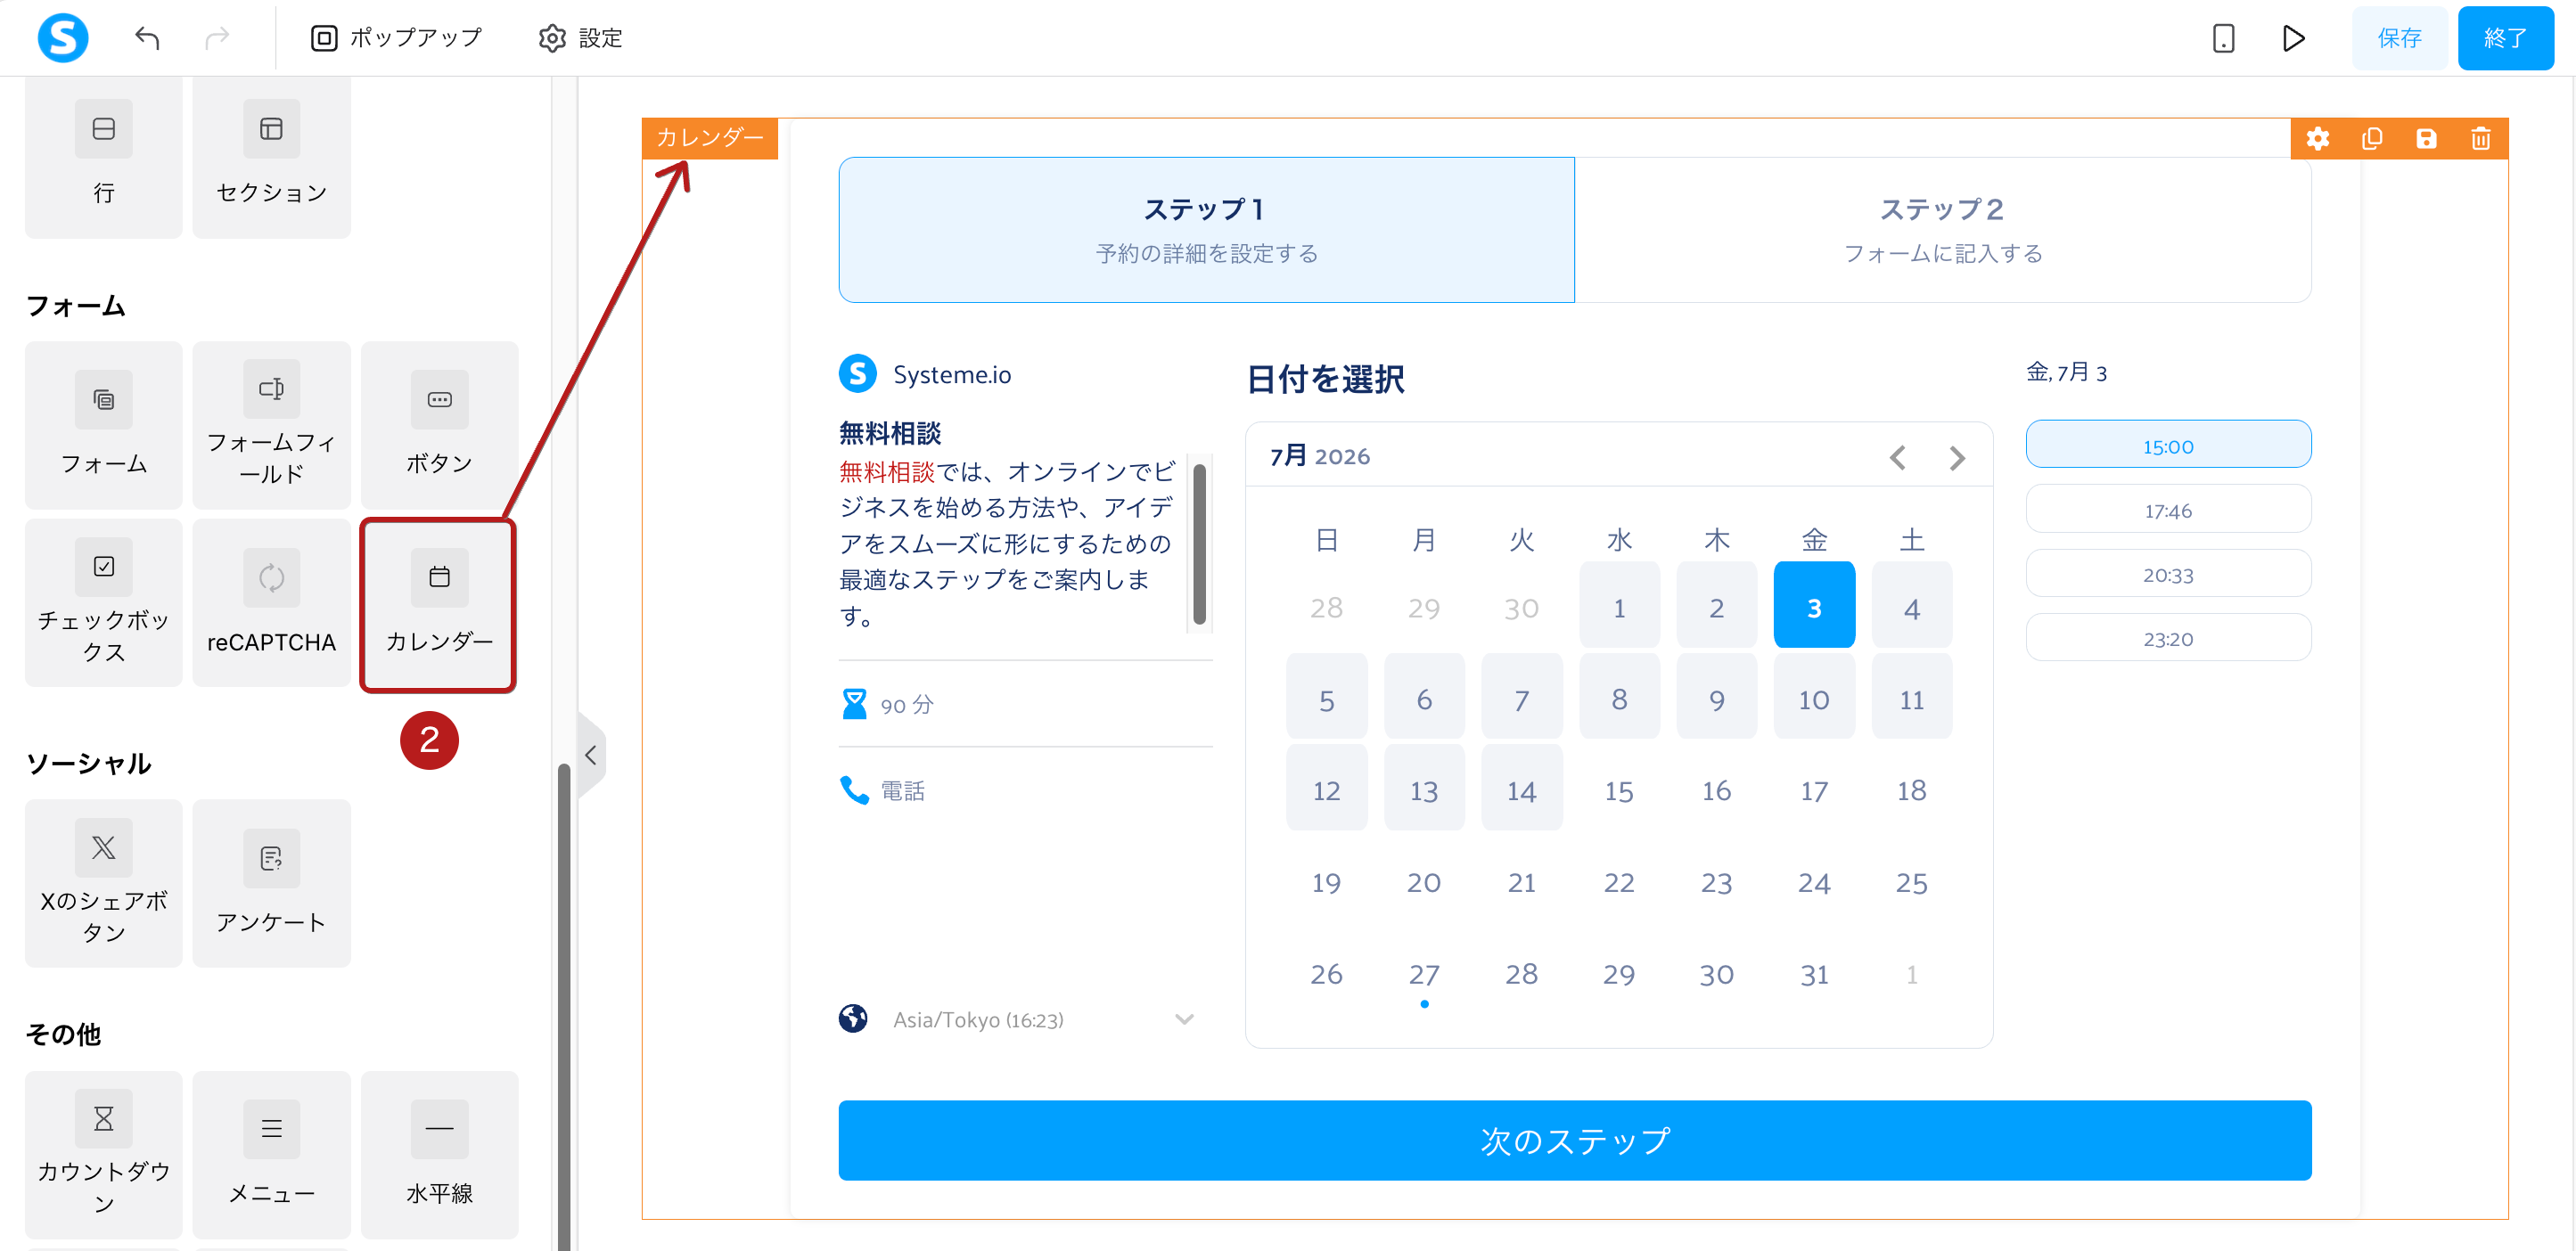2576x1251 pixels.
Task: Delete calendar block with trash icon
Action: click(x=2481, y=139)
